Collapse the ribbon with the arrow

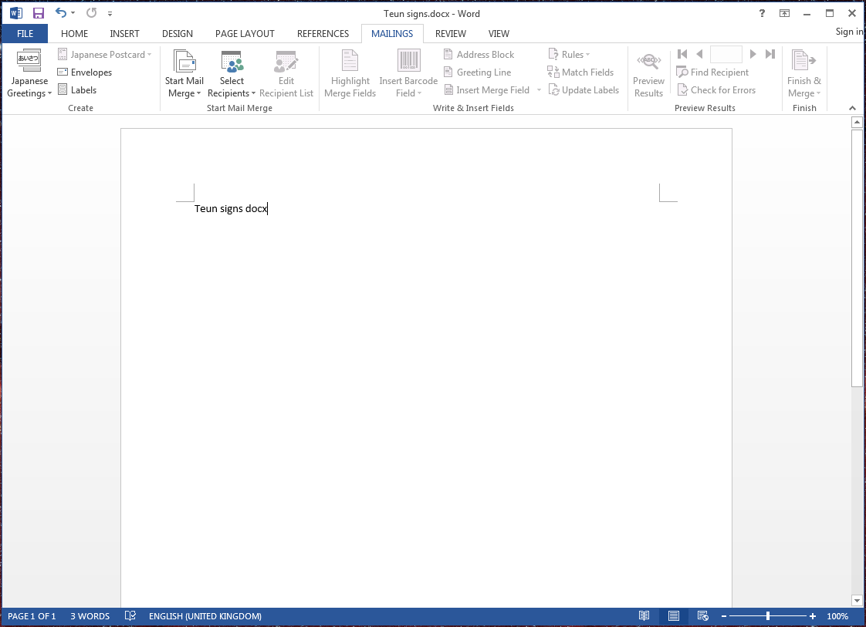click(852, 108)
